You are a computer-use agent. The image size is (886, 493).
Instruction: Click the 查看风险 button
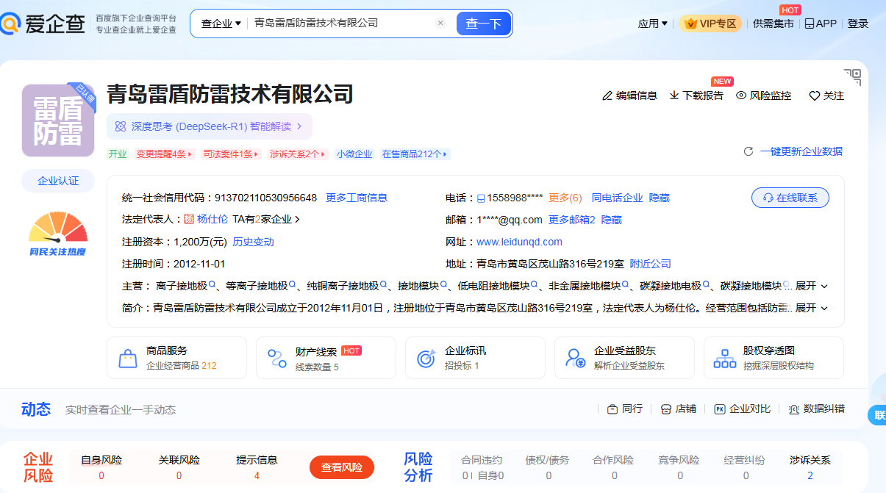[x=342, y=467]
